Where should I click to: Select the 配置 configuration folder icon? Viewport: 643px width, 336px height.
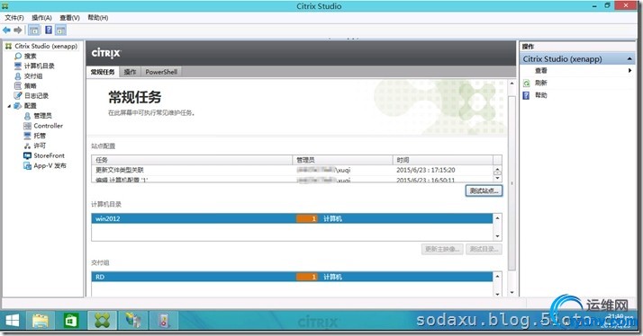18,106
